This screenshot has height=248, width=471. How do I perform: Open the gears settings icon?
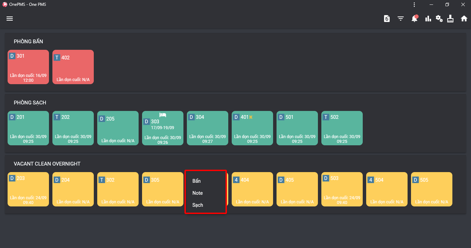coord(439,19)
